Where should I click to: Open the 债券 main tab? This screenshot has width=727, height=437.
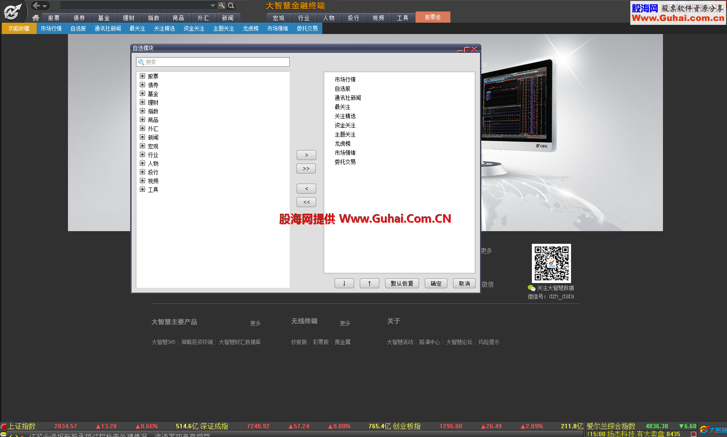click(x=79, y=18)
